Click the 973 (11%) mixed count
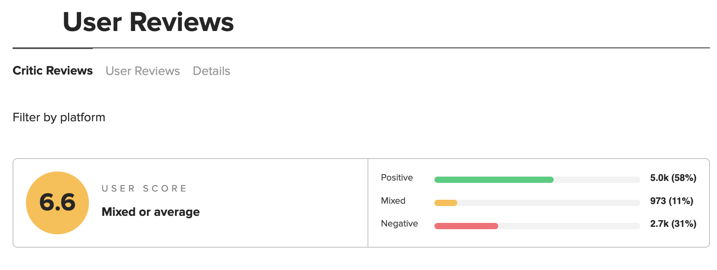The width and height of the screenshot is (717, 270). 671,201
